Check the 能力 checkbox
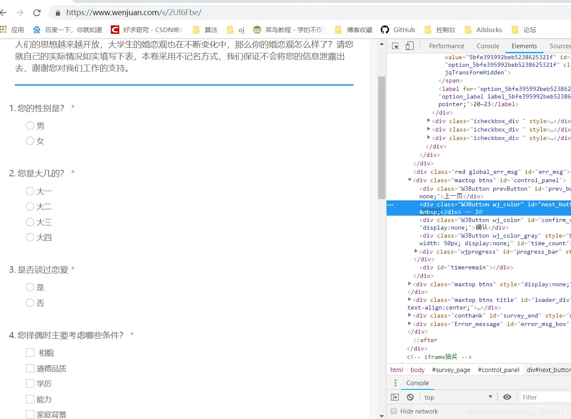571x419 pixels. (x=30, y=399)
